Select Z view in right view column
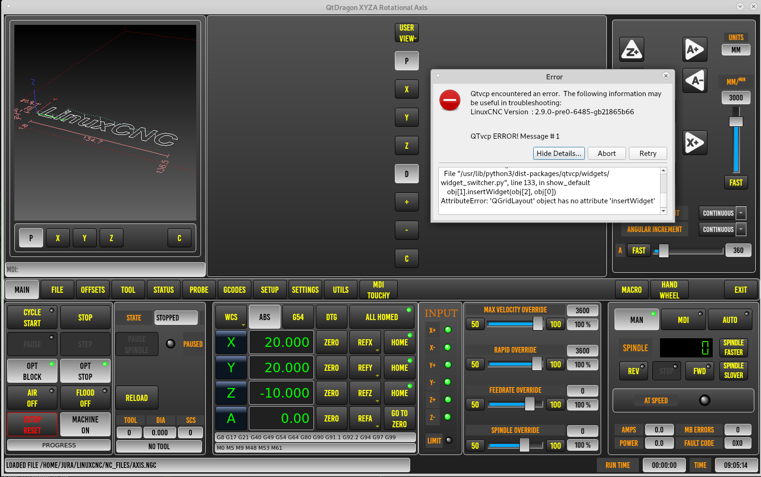This screenshot has height=477, width=761. (x=407, y=145)
